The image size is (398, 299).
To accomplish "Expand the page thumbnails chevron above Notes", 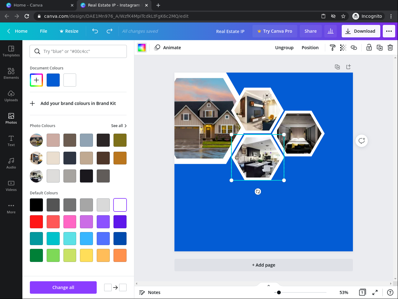I will coord(269,285).
